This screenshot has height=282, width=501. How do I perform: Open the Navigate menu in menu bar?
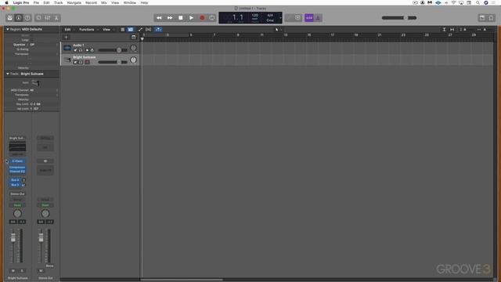[x=74, y=2]
